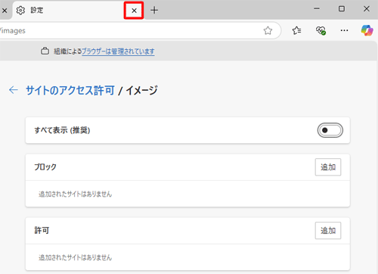Toggle the すべて表示 (推奨) switch
Screen dimensions: 378x274
330,130
